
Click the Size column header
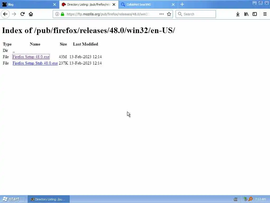[63, 44]
